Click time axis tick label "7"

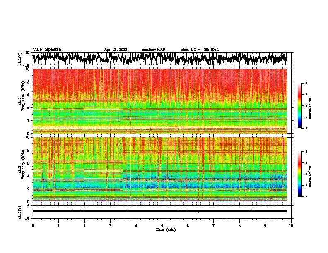(x=214, y=226)
